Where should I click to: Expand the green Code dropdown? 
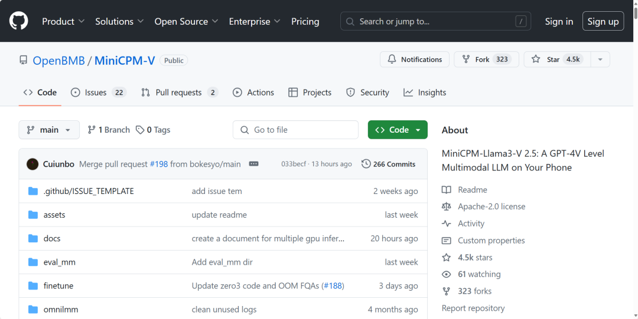click(x=398, y=130)
